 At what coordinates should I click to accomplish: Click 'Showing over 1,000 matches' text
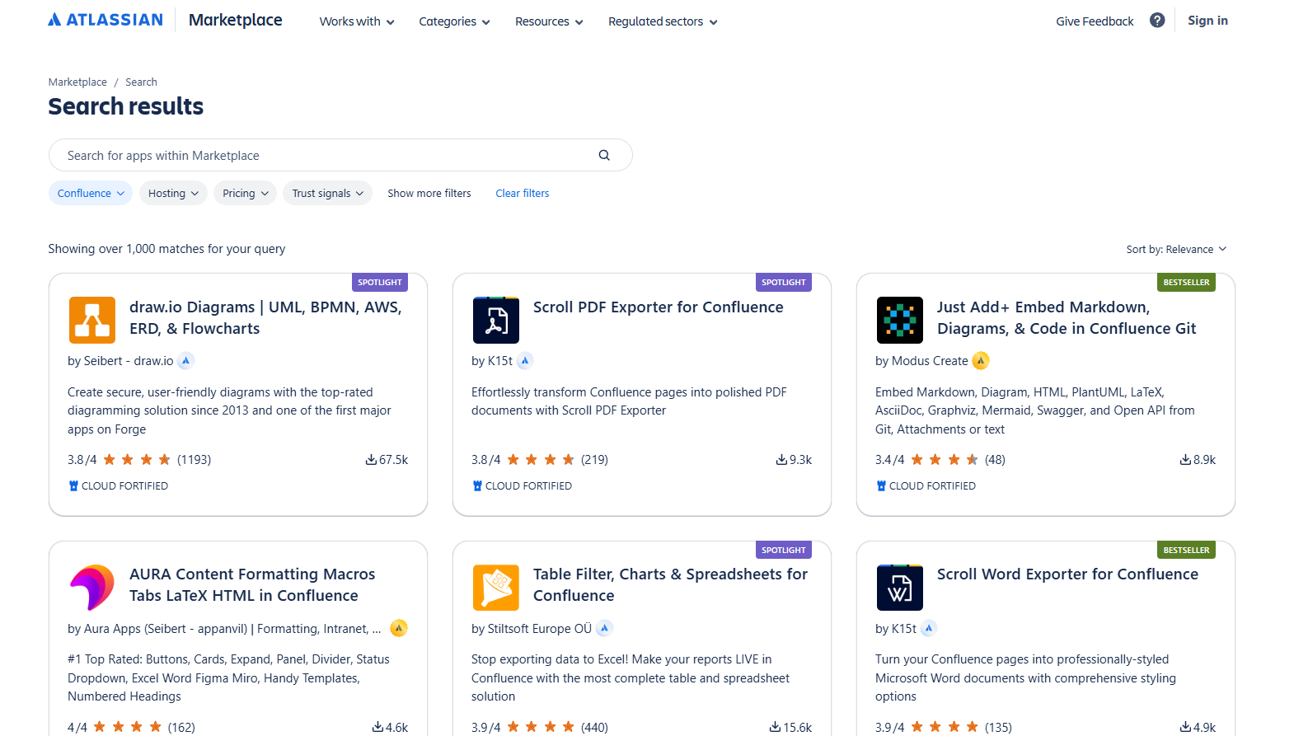[166, 249]
